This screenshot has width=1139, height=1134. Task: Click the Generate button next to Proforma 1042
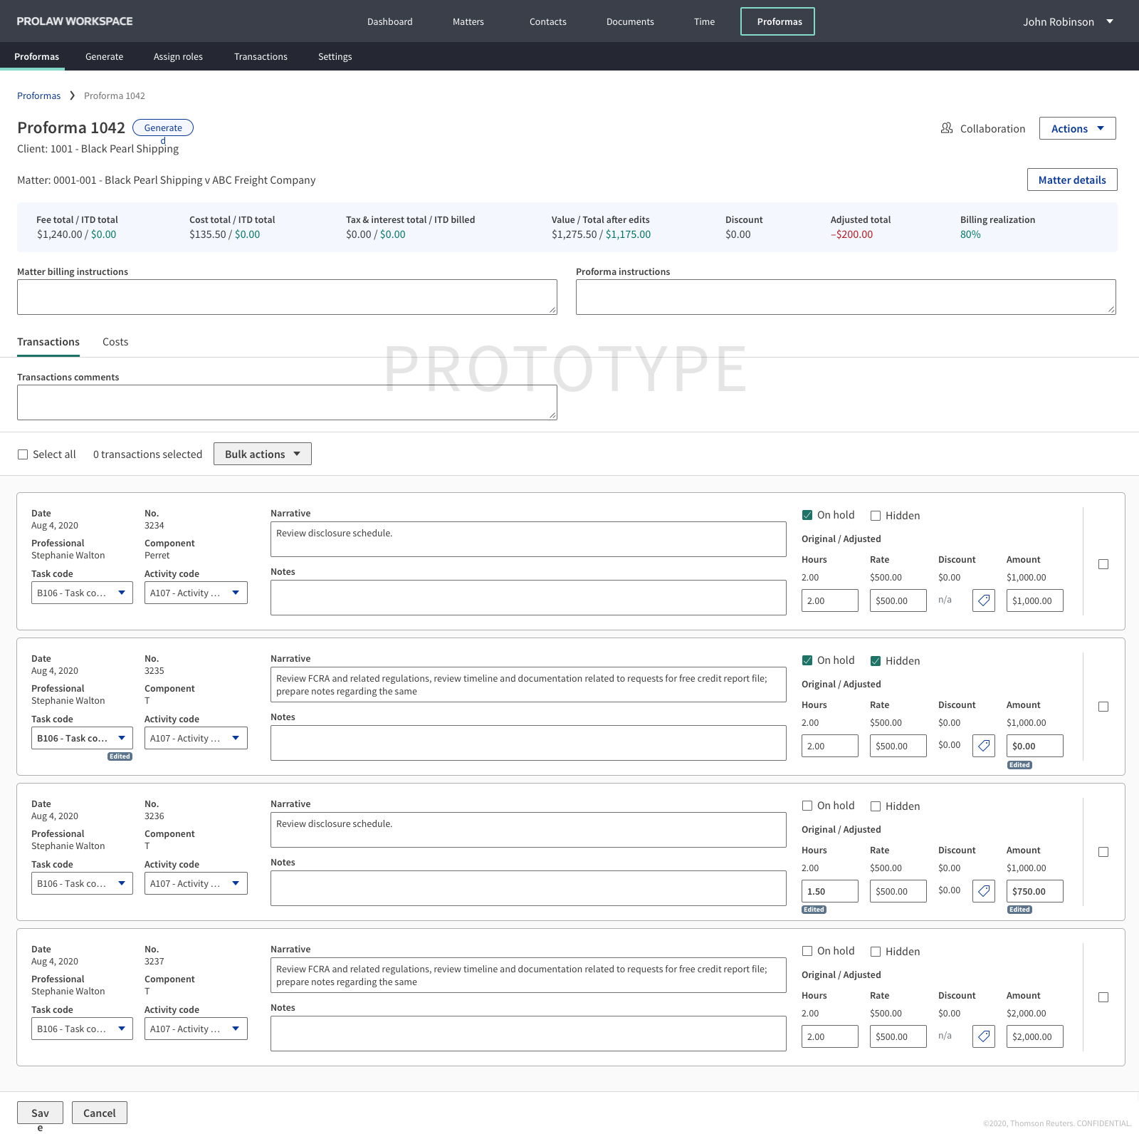coord(163,128)
